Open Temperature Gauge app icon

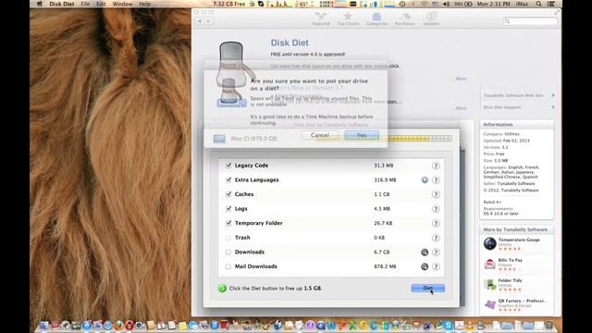coord(489,243)
